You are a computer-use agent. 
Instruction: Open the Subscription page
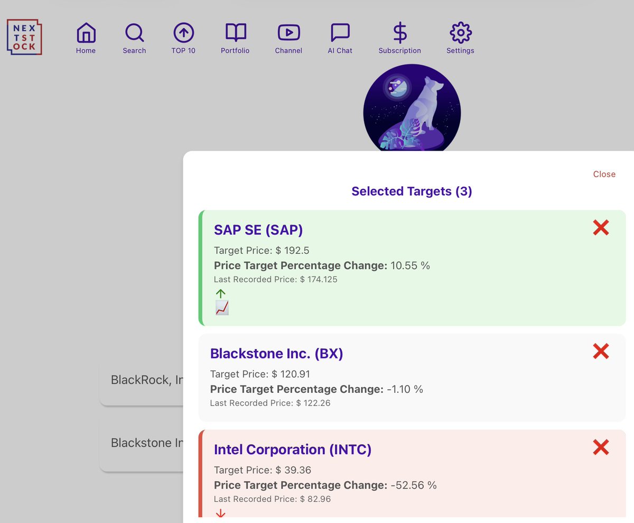400,39
